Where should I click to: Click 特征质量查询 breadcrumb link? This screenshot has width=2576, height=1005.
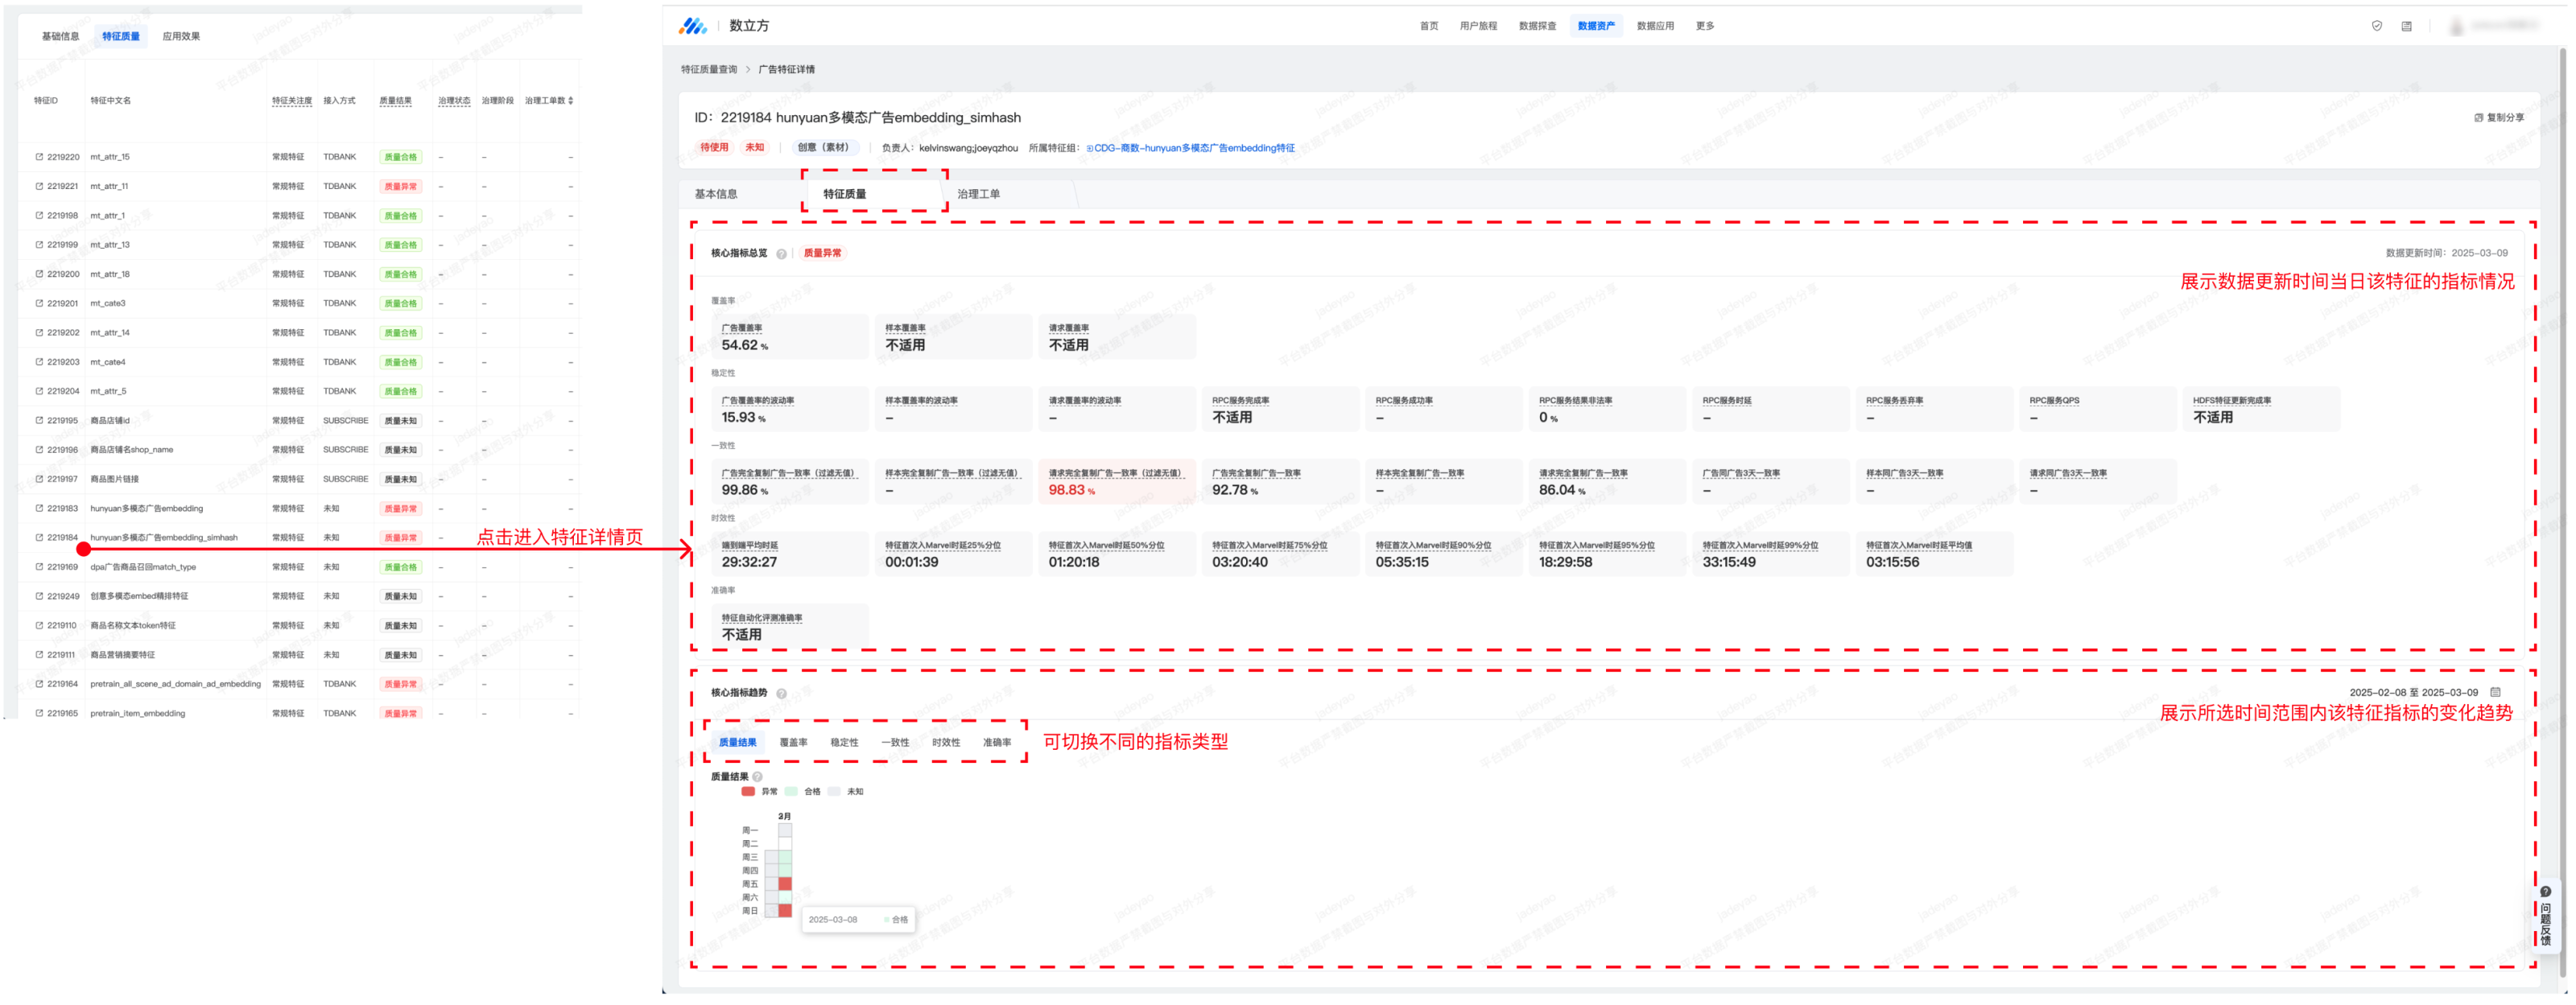[x=709, y=70]
